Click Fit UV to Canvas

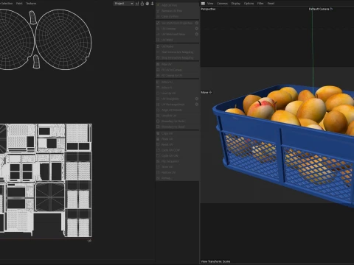pyautogui.click(x=178, y=70)
